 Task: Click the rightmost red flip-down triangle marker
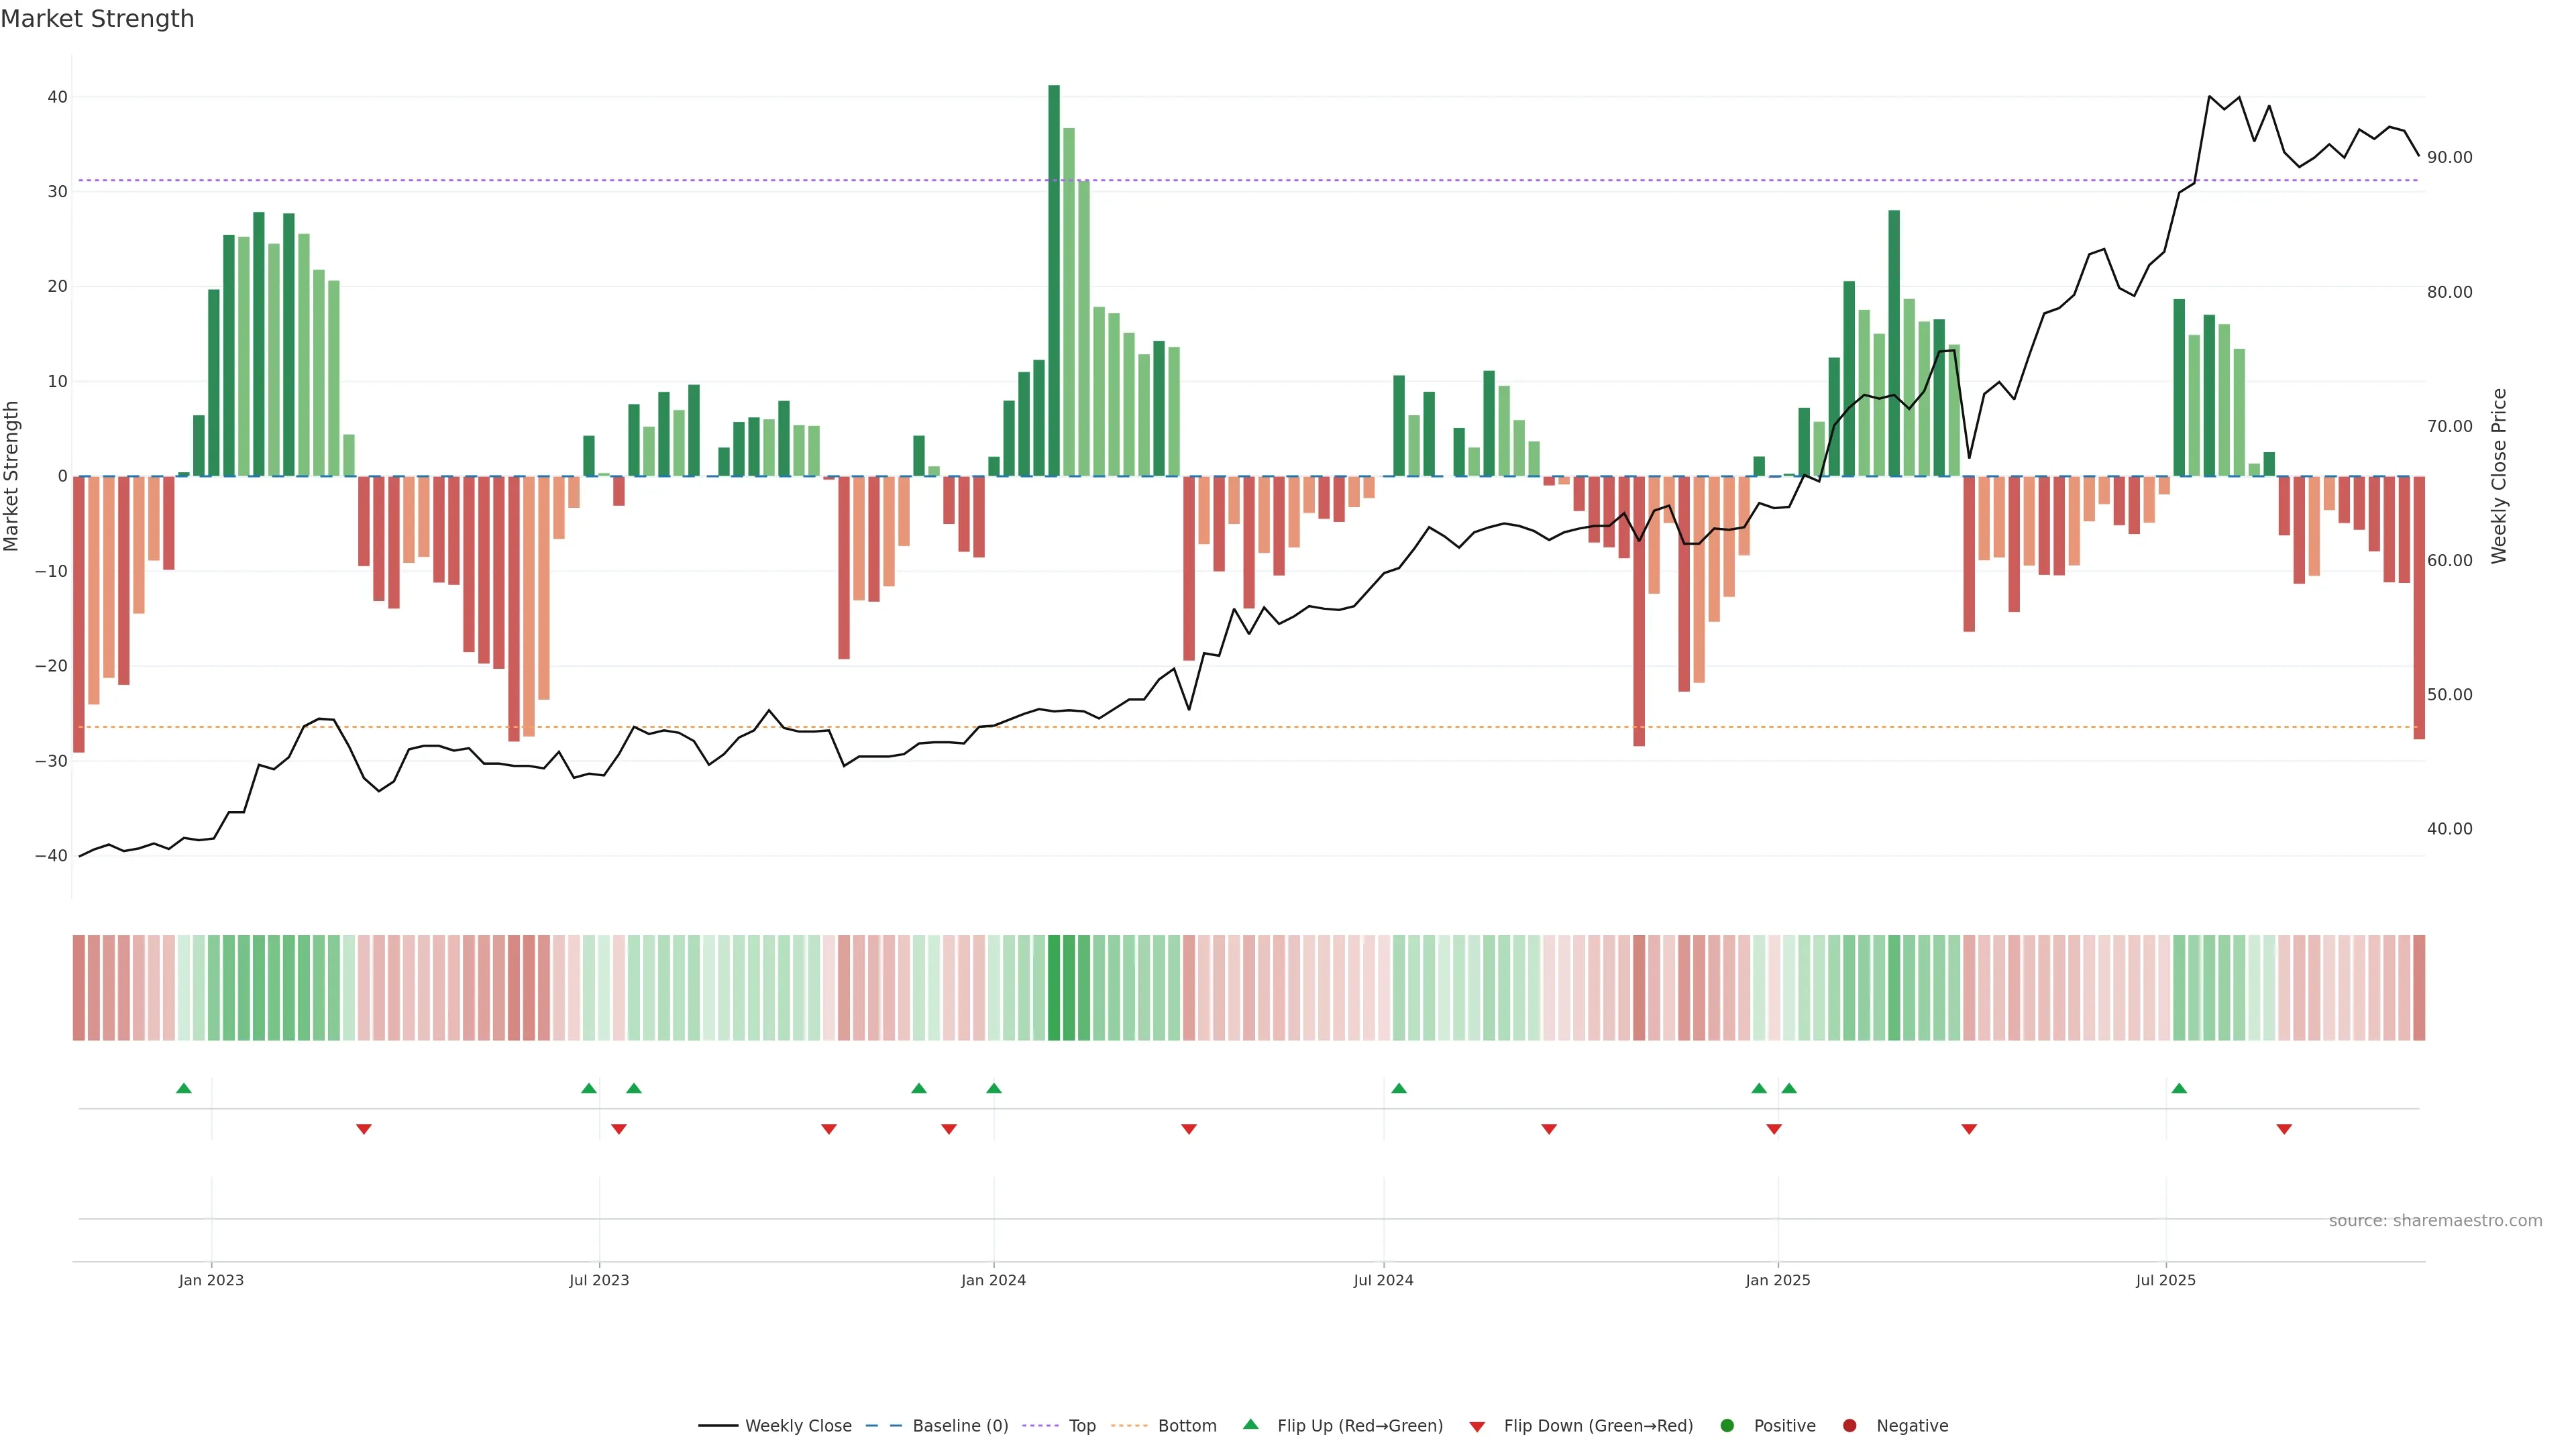(2284, 1129)
